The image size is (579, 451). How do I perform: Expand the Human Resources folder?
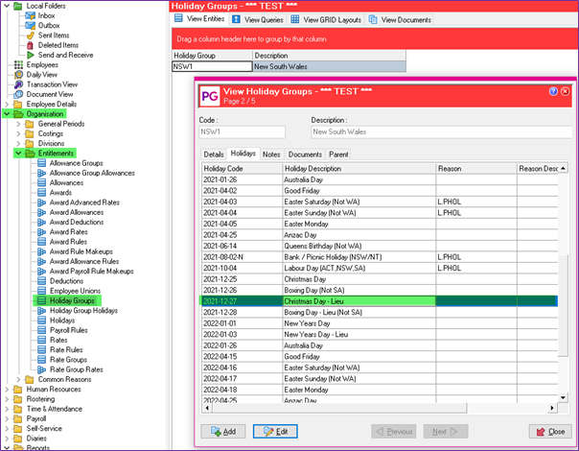tap(8, 389)
